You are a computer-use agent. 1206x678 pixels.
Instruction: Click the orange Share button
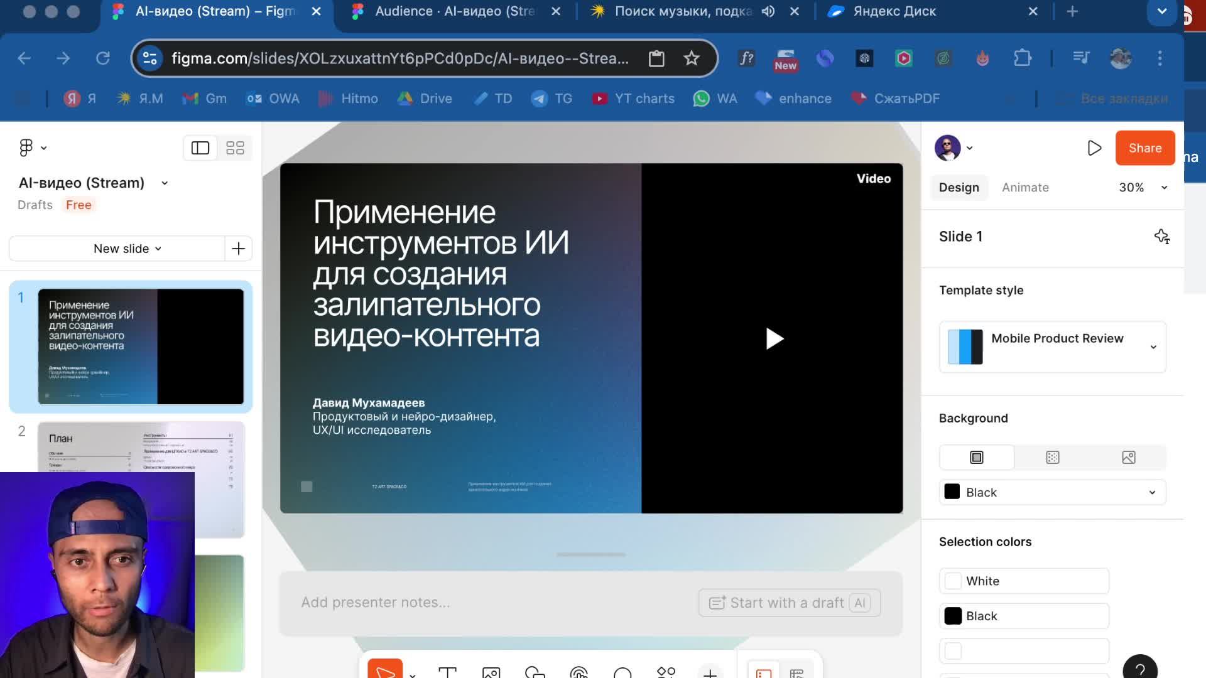[x=1144, y=148]
